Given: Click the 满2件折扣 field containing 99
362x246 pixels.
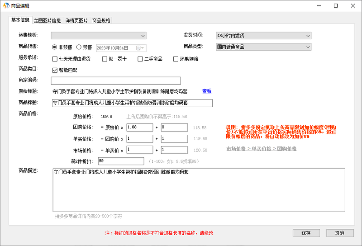Looking at the screenshot, I should (x=121, y=161).
